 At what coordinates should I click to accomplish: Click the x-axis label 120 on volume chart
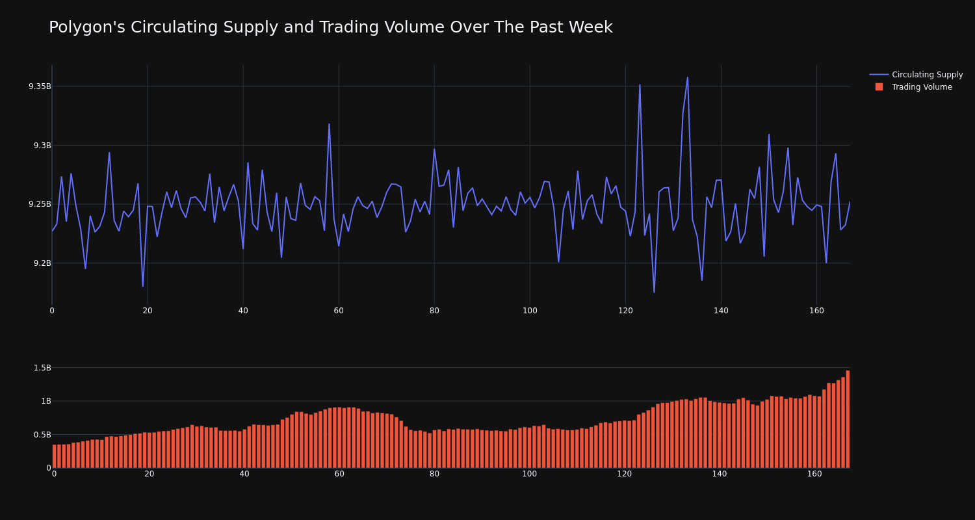point(625,474)
